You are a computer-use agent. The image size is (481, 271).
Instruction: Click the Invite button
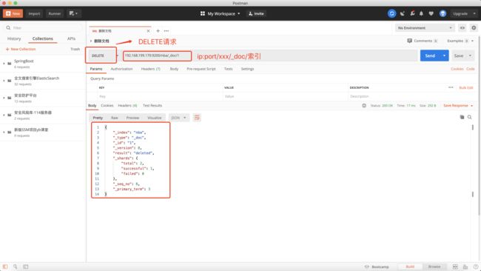pyautogui.click(x=256, y=13)
